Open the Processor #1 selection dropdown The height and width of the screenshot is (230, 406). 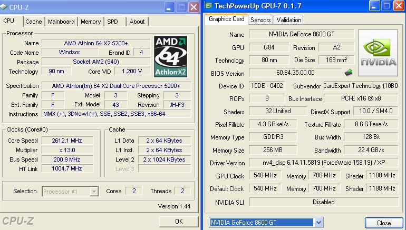pos(70,192)
